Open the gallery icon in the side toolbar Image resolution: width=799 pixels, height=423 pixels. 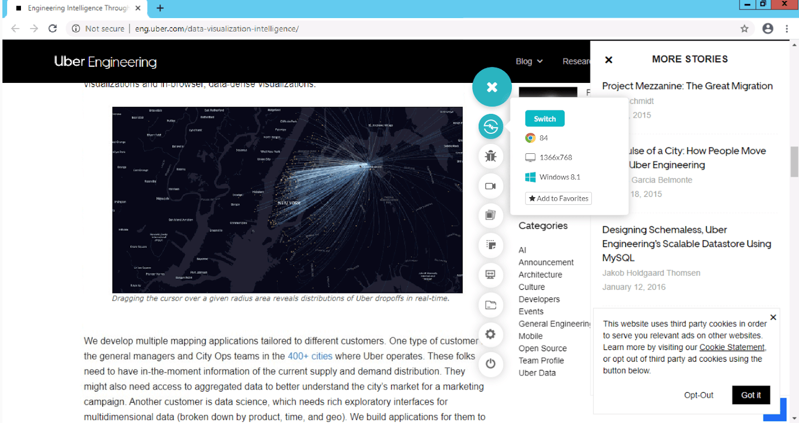(491, 215)
